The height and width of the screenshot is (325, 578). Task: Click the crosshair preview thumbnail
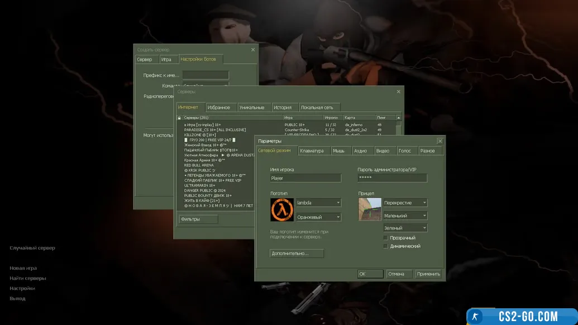(x=370, y=209)
